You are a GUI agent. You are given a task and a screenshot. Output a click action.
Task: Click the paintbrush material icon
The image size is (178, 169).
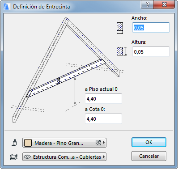point(14,143)
